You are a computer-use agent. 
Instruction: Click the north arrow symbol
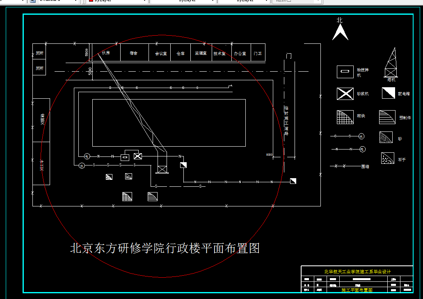(340, 32)
